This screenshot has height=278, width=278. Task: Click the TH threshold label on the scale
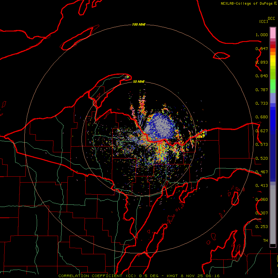(x=265, y=241)
